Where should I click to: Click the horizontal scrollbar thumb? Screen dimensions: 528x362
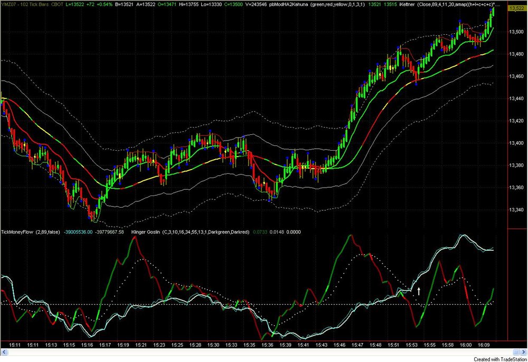pos(516,352)
